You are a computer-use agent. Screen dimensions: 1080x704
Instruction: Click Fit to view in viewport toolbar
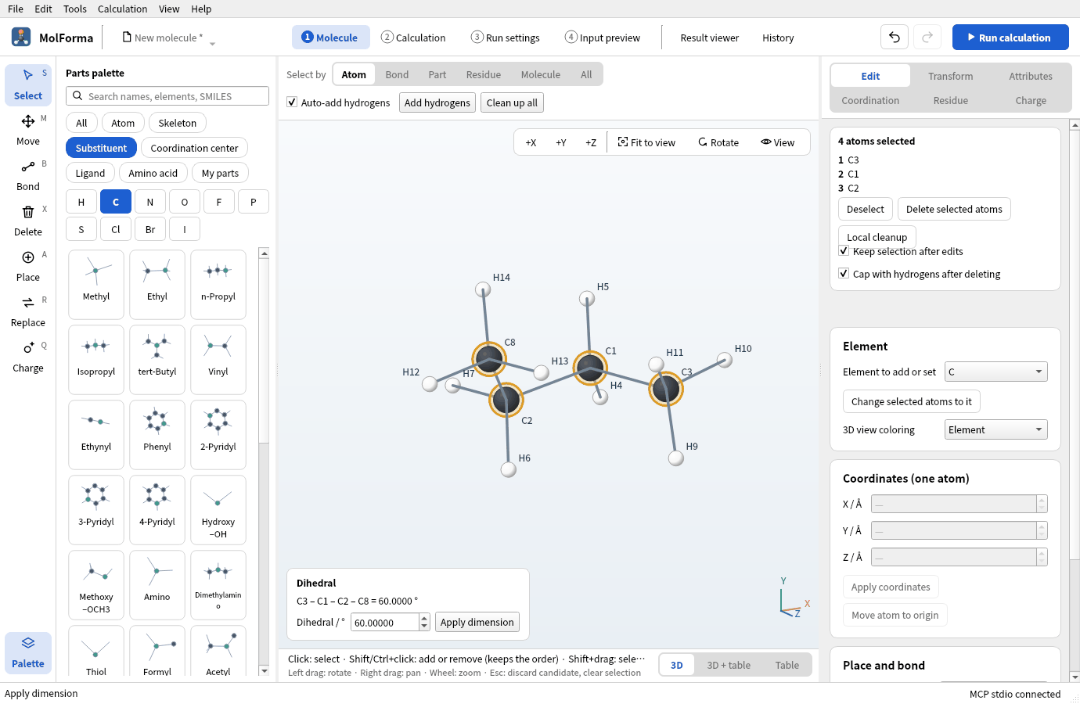[x=646, y=142]
